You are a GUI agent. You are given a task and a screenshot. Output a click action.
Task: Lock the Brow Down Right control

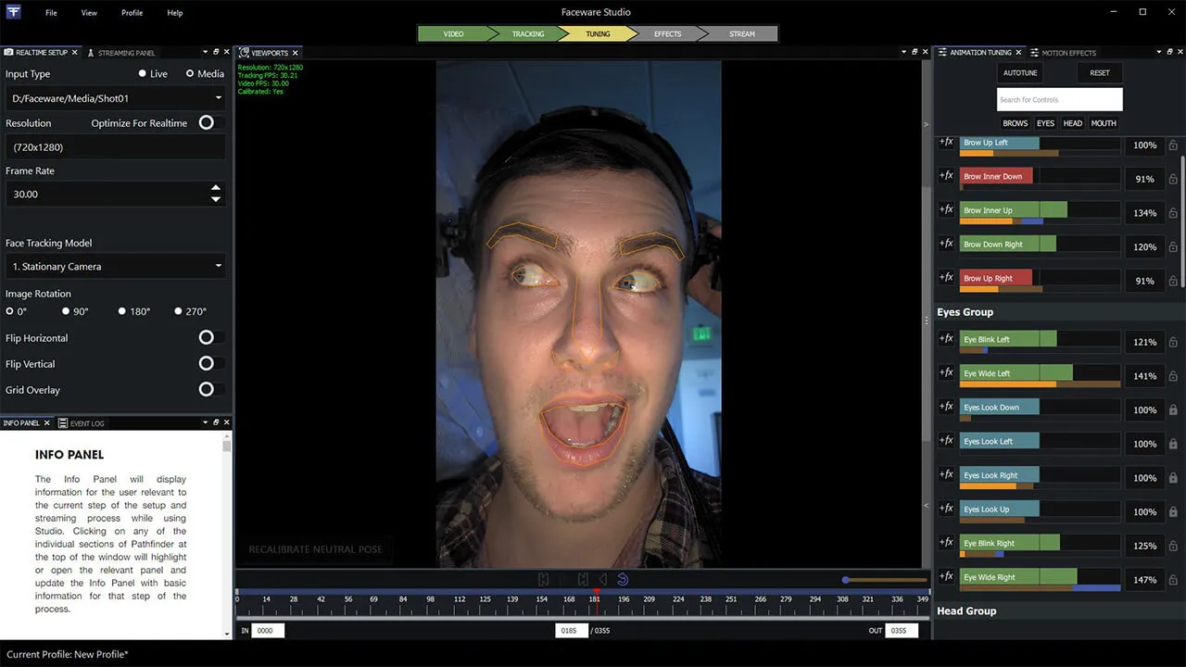click(1173, 247)
